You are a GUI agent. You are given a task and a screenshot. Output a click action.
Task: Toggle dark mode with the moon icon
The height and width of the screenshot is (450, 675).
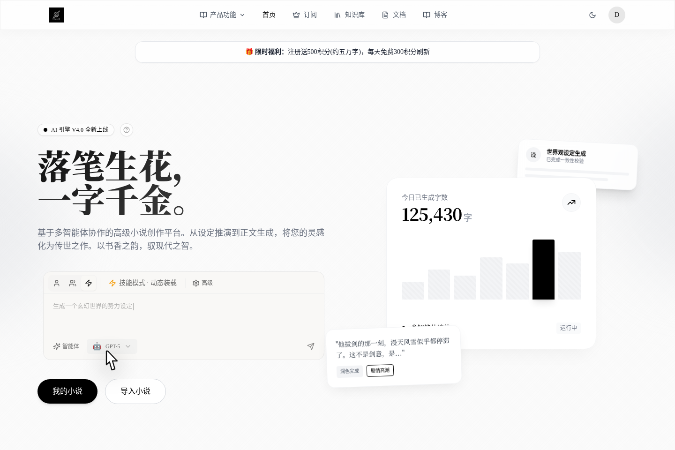(x=592, y=15)
